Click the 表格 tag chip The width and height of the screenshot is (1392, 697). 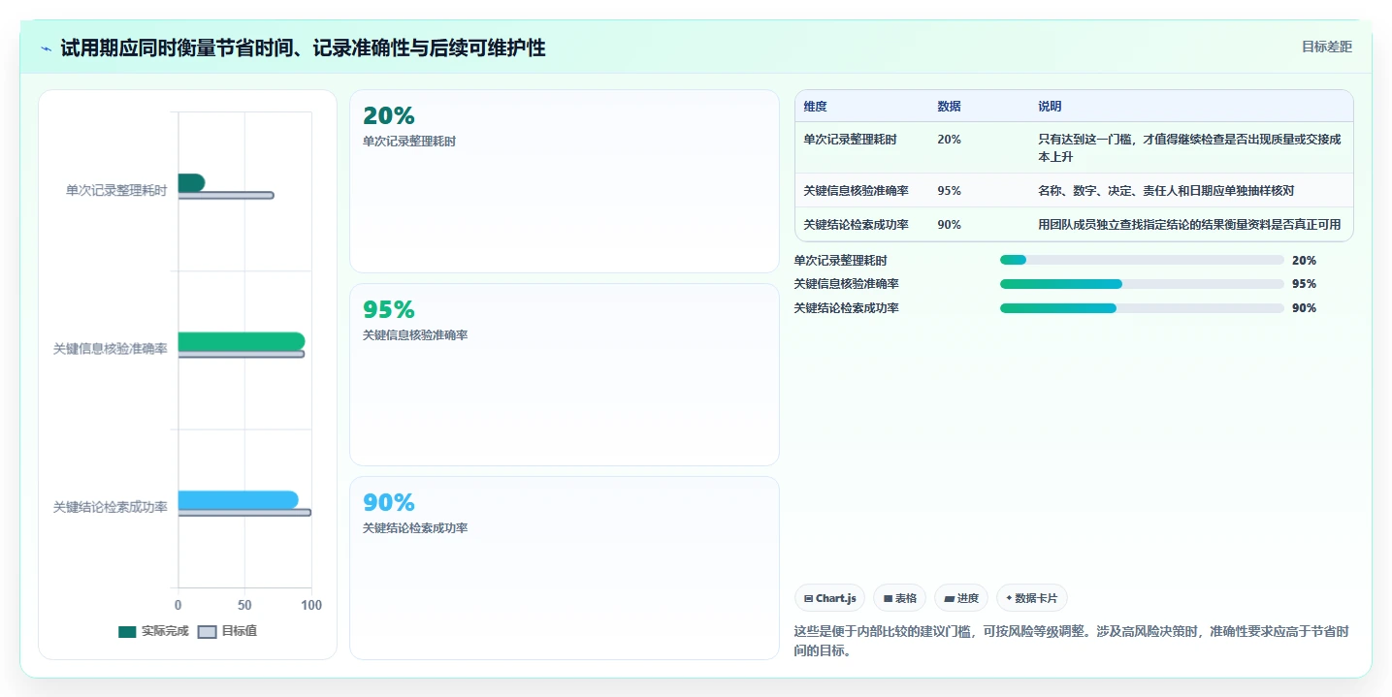[x=899, y=598]
